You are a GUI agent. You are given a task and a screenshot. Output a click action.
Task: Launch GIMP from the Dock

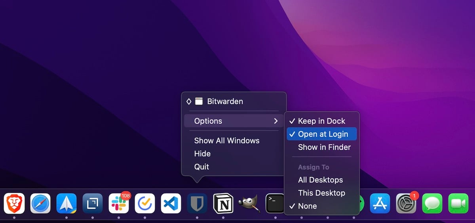tap(249, 204)
